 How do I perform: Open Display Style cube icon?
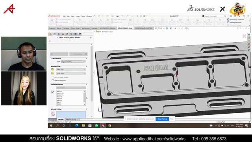click(171, 28)
